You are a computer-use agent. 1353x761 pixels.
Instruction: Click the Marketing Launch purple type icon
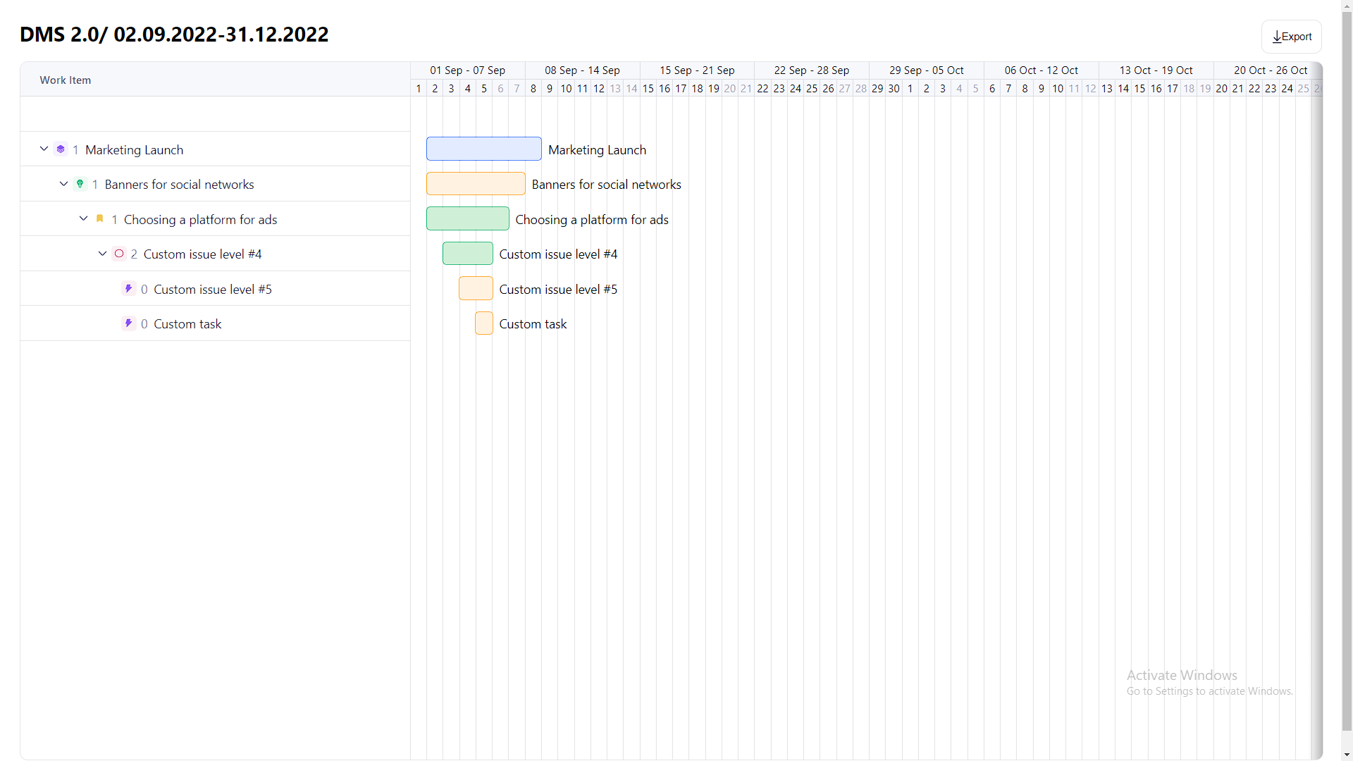pos(61,149)
